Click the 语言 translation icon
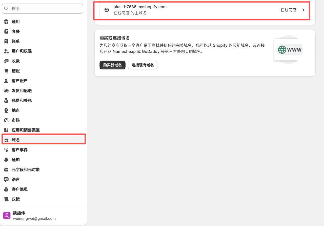 (6, 180)
